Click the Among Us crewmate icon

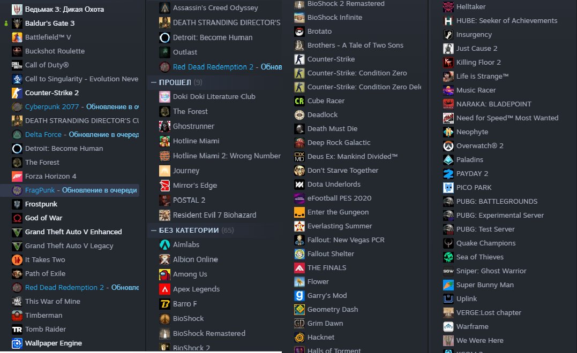coord(164,274)
